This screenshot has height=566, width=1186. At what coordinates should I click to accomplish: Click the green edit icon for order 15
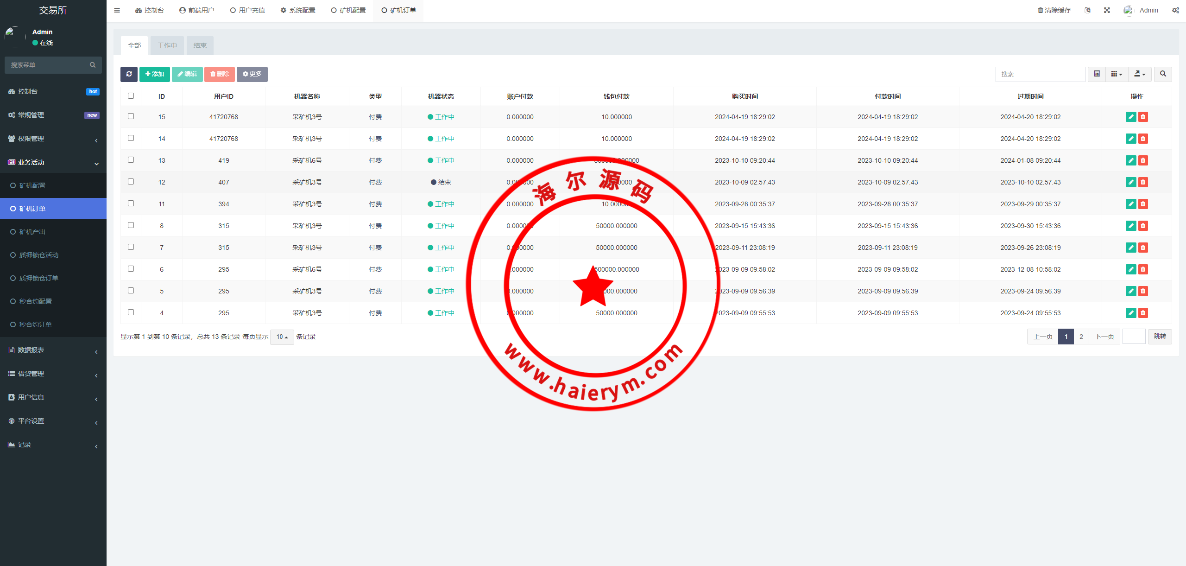(1130, 117)
